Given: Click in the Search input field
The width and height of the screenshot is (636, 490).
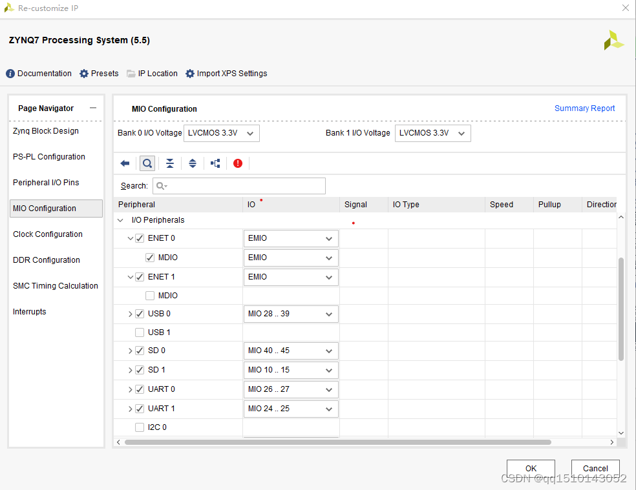Looking at the screenshot, I should tap(239, 186).
